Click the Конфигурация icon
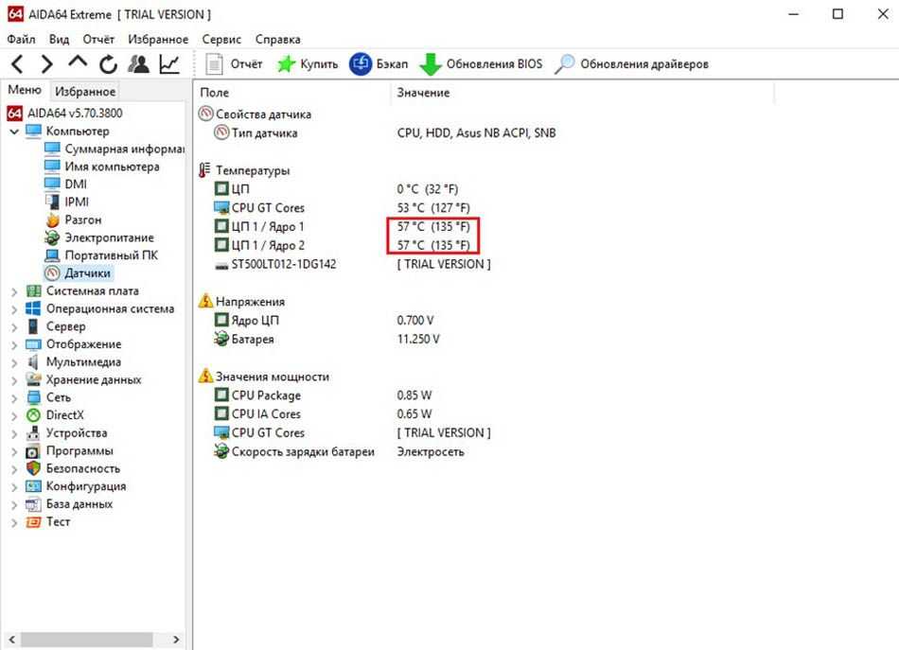899x650 pixels. pos(33,486)
